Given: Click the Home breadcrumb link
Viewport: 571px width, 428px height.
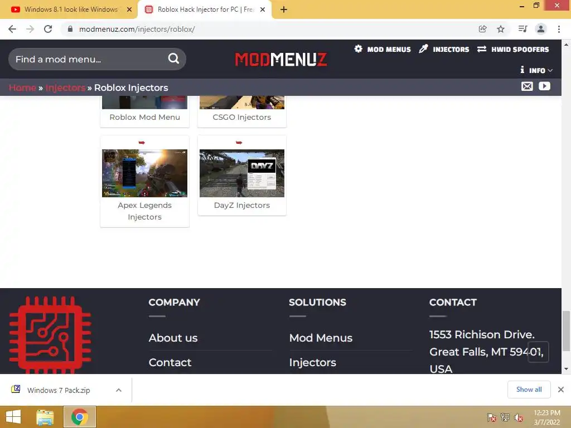Looking at the screenshot, I should point(22,87).
